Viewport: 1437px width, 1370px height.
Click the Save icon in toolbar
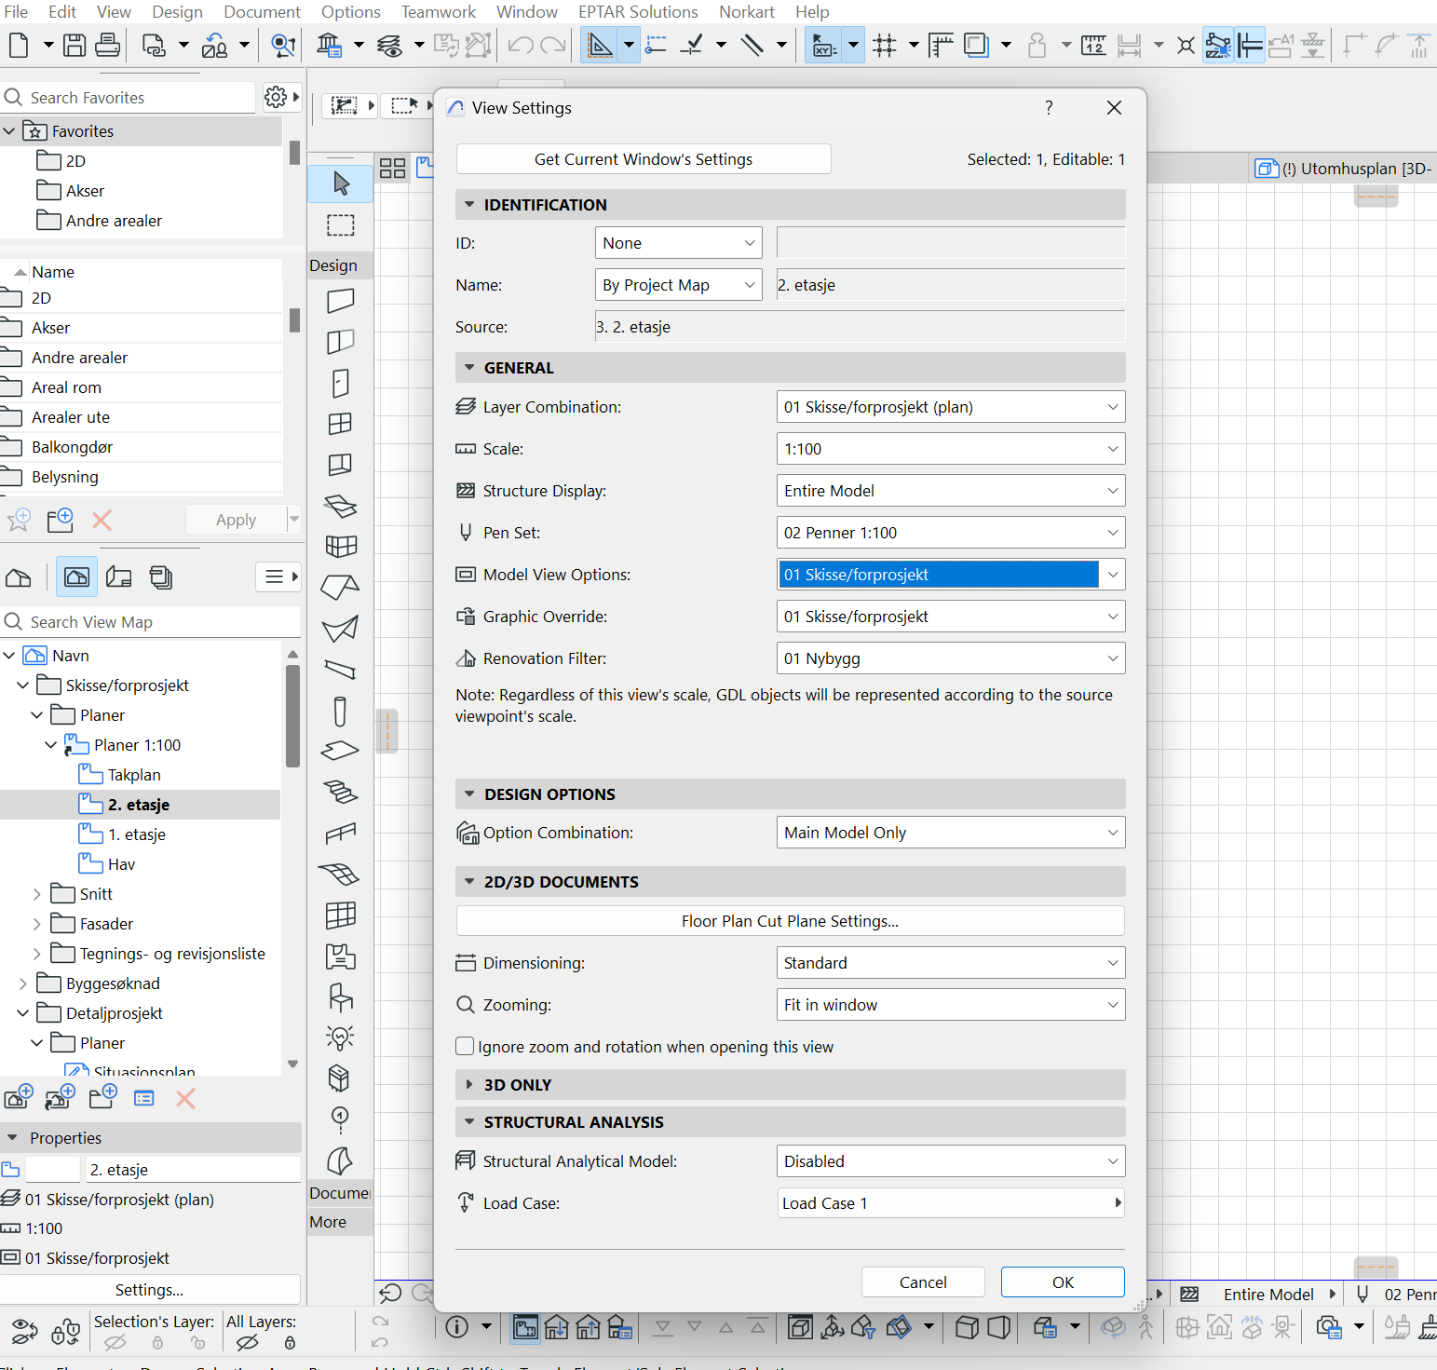click(75, 45)
